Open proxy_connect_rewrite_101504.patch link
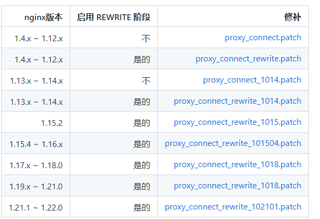The height and width of the screenshot is (219, 320). point(233,144)
